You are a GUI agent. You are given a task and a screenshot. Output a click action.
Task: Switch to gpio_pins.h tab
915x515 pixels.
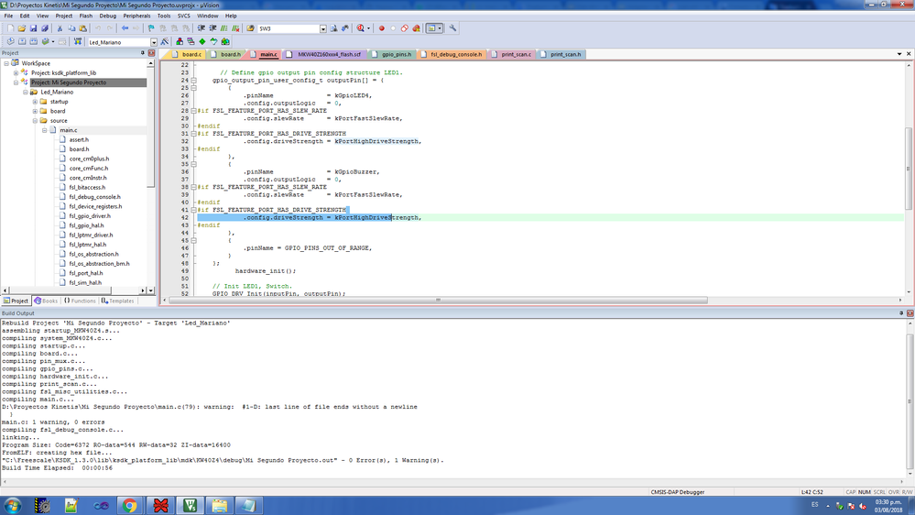(x=392, y=54)
